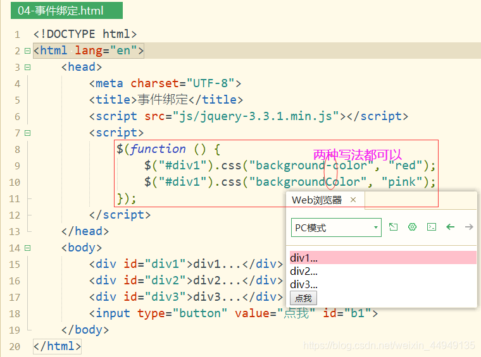
Task: Click the pink div1... row in preview
Action: coord(383,258)
